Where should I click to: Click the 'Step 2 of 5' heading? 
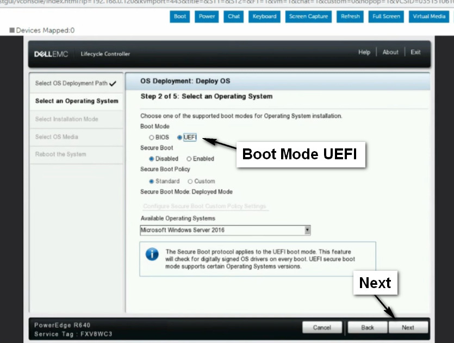point(207,96)
